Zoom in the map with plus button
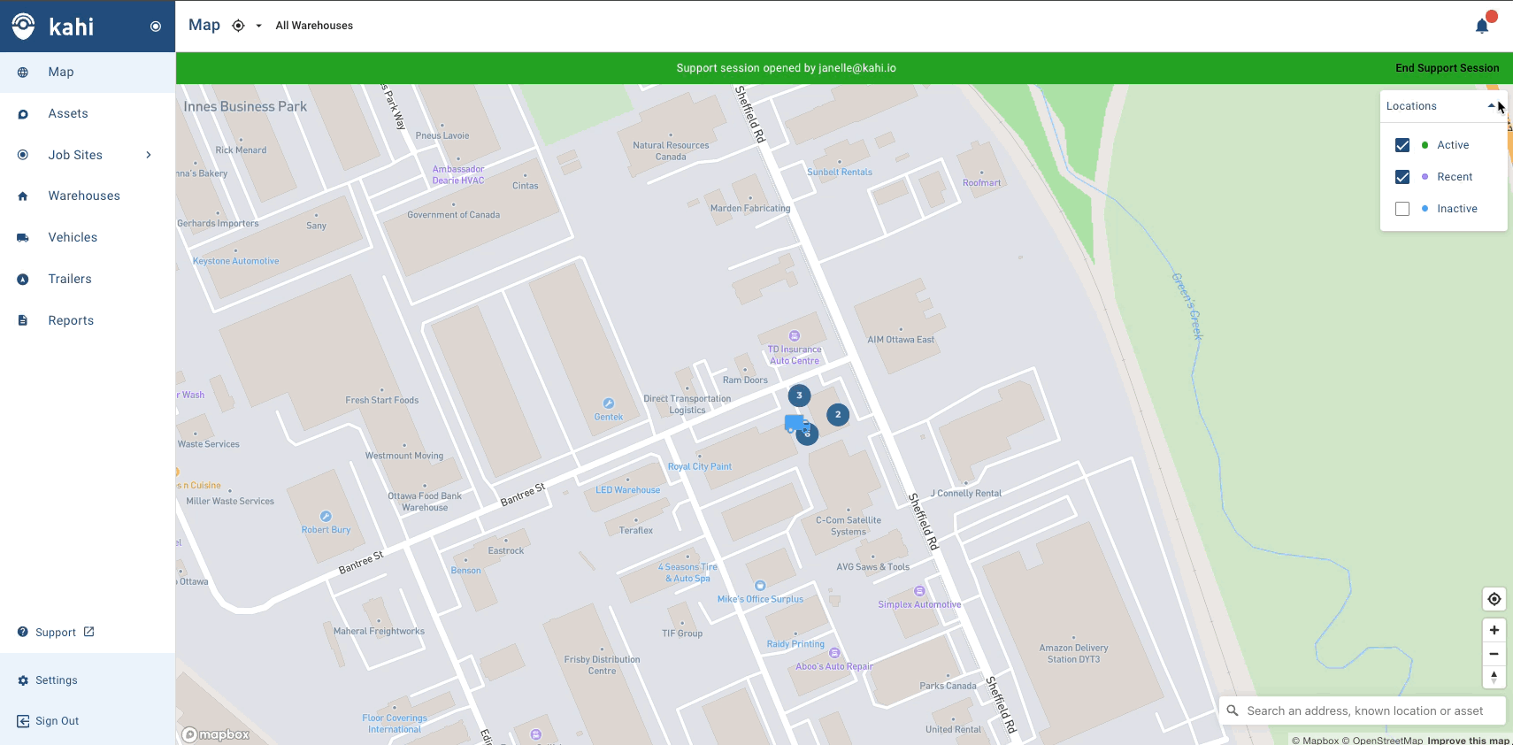This screenshot has height=745, width=1513. pos(1494,630)
